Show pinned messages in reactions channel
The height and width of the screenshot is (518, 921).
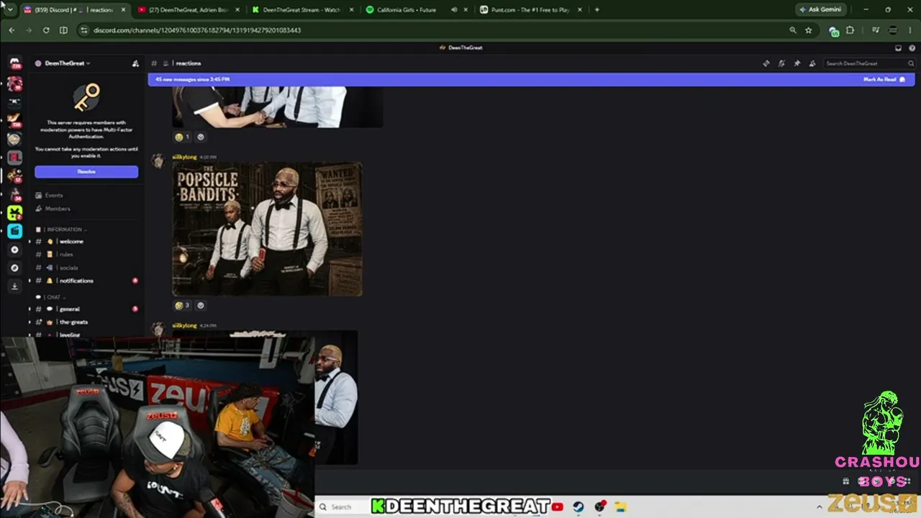click(797, 63)
